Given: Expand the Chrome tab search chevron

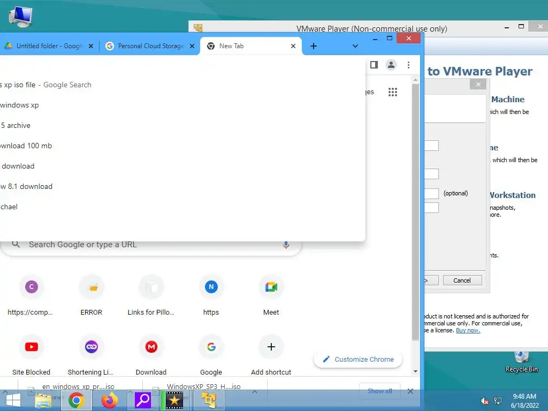Looking at the screenshot, I should tap(355, 46).
